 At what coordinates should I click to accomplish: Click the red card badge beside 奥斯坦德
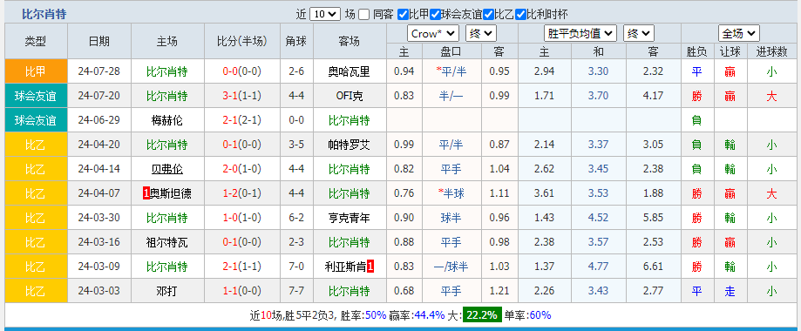146,193
